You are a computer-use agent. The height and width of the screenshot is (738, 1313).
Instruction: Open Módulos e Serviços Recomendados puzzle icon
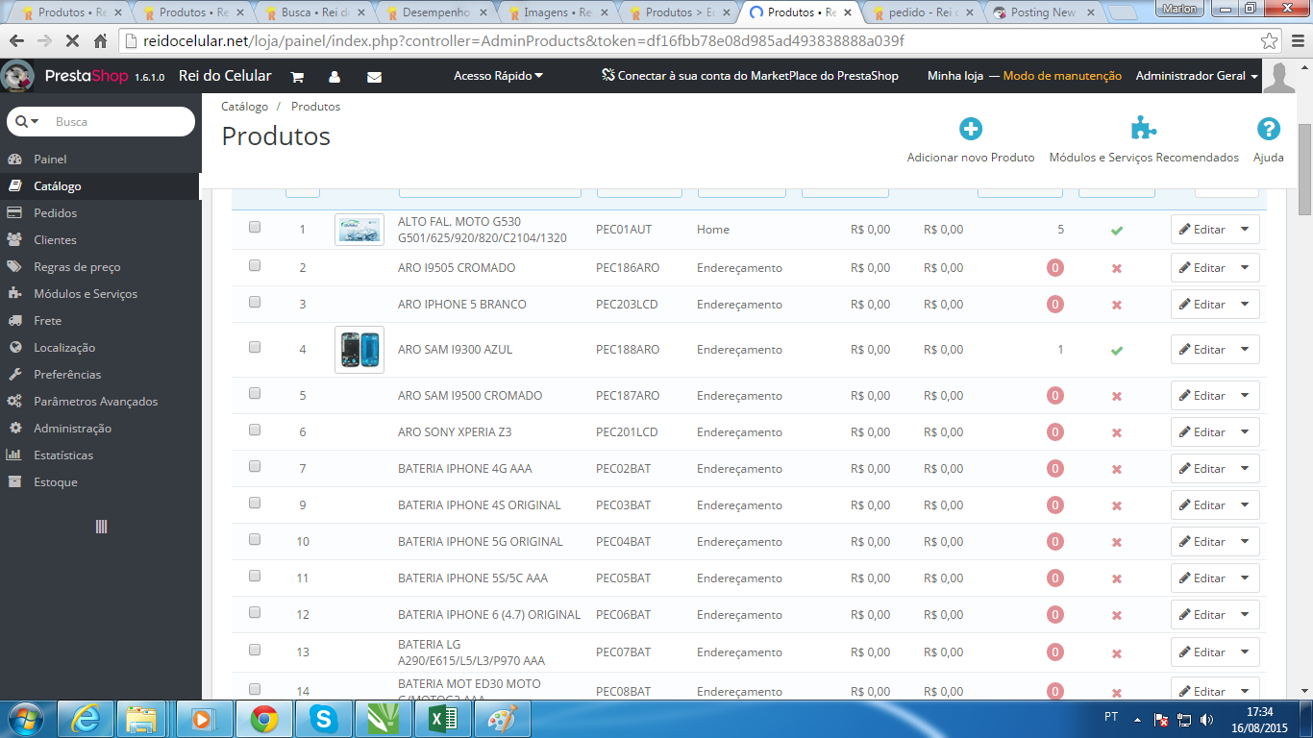pyautogui.click(x=1144, y=129)
